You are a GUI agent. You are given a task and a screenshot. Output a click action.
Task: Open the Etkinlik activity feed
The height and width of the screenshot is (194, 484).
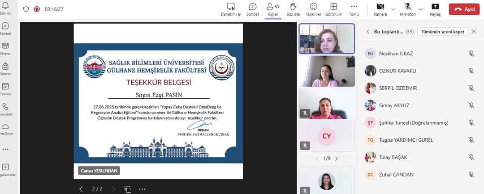[5, 8]
